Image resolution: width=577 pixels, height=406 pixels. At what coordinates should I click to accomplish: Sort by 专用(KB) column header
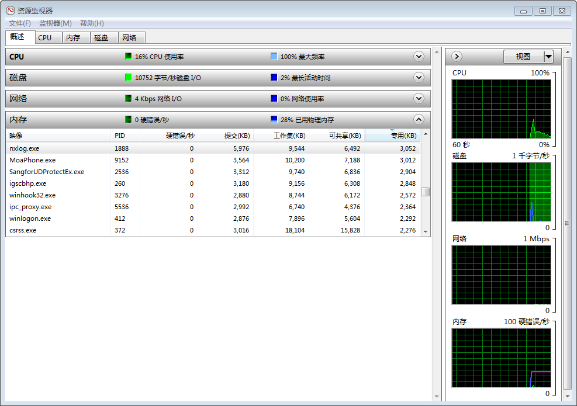[392, 136]
